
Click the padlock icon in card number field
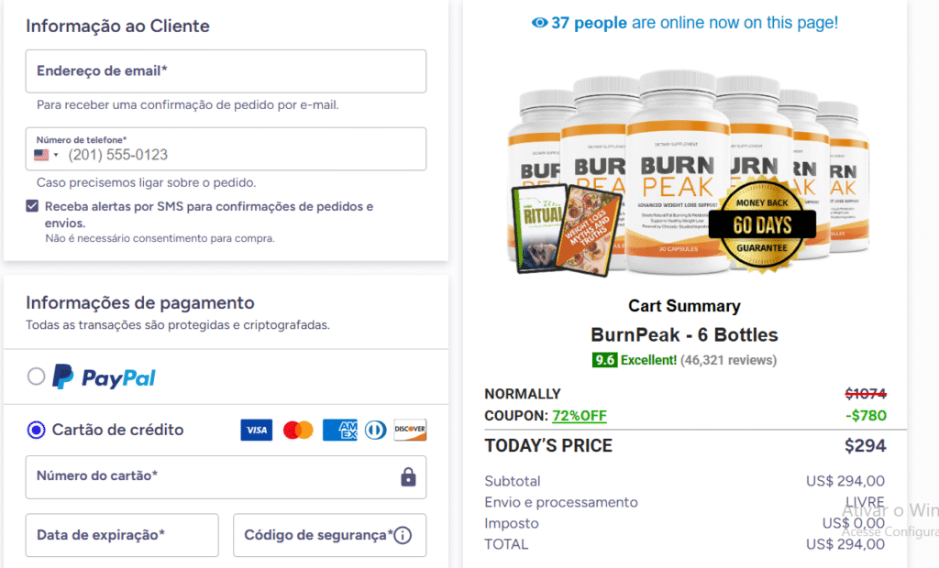408,476
